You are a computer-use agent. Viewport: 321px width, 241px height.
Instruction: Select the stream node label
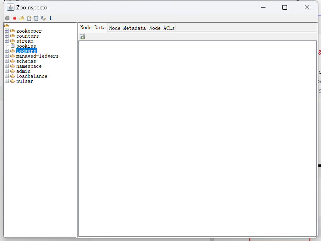tap(25, 41)
